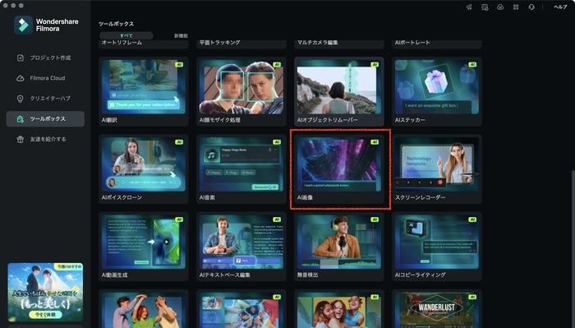Click the paper-plane send icon in top bar
The image size is (575, 328).
point(469,7)
